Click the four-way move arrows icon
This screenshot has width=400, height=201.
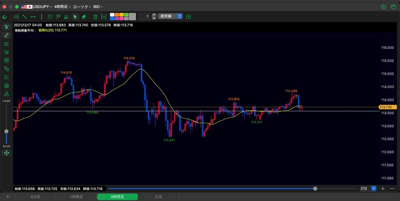(x=6, y=153)
